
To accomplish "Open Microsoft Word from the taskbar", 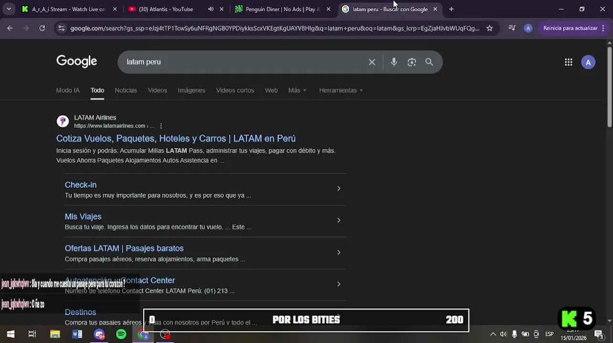I will click(x=77, y=334).
